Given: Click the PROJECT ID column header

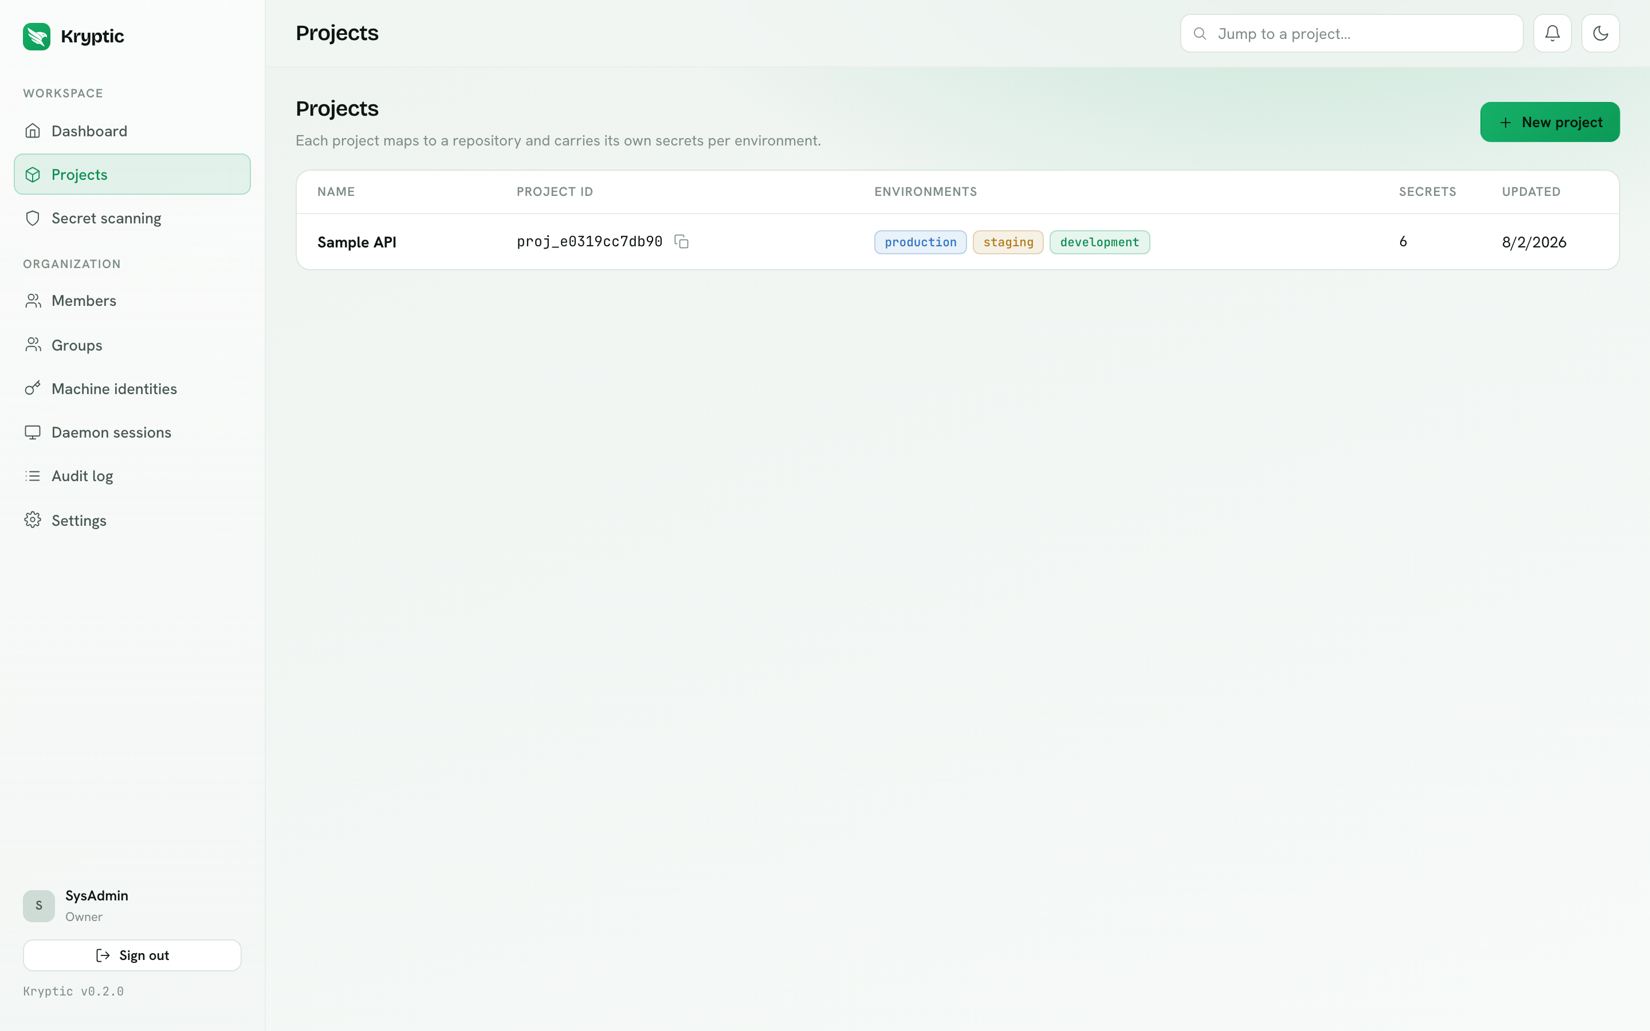Looking at the screenshot, I should click(x=555, y=192).
